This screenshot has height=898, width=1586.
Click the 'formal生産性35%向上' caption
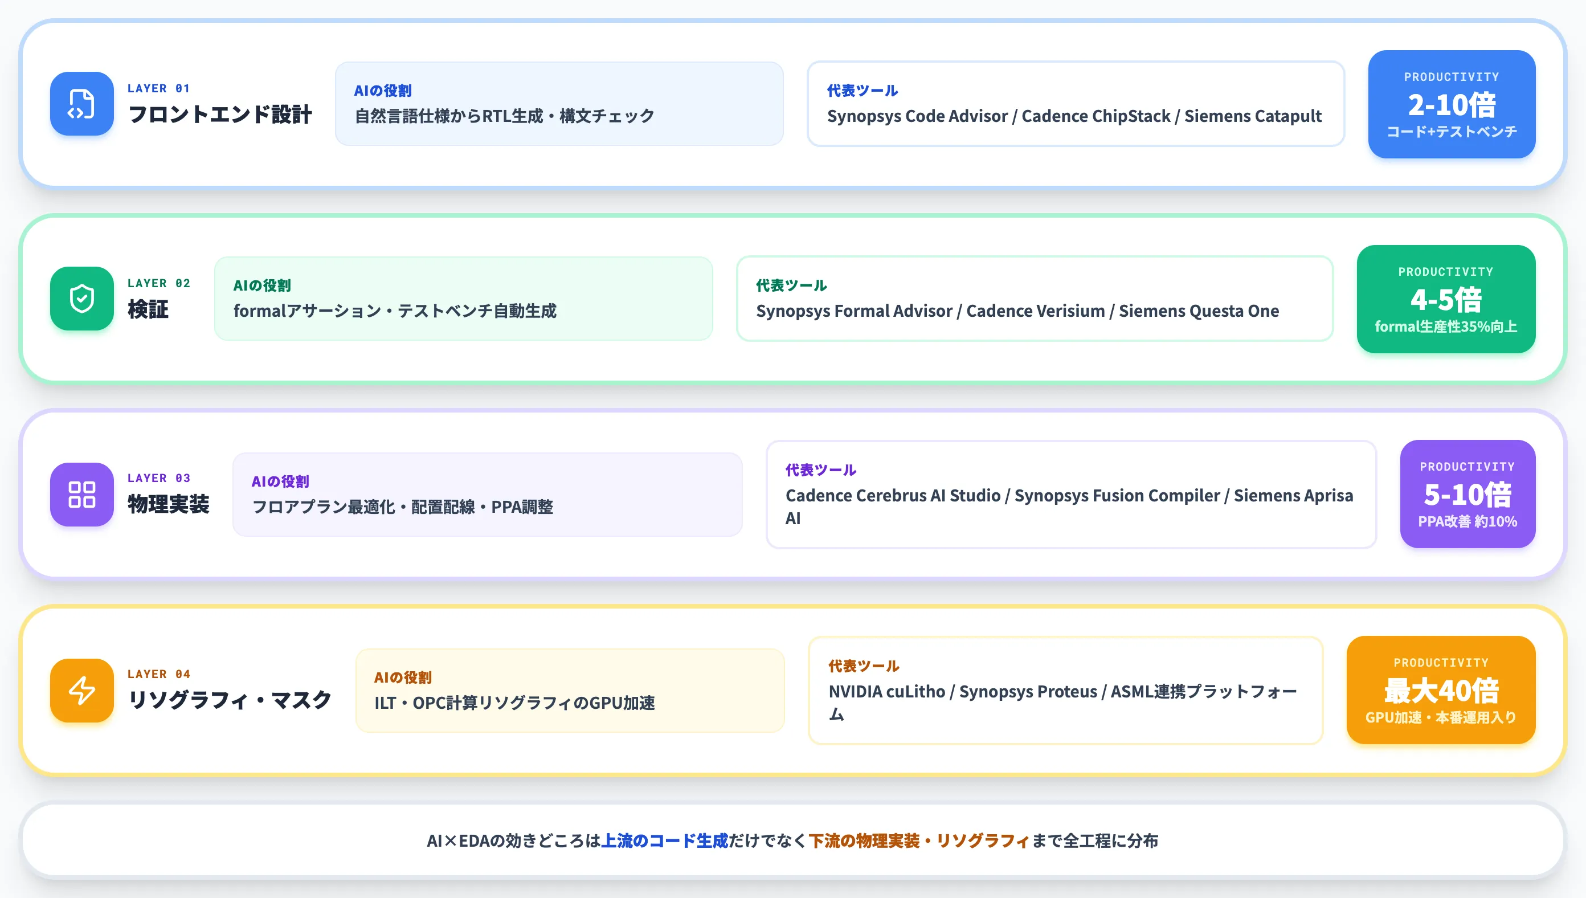point(1445,326)
